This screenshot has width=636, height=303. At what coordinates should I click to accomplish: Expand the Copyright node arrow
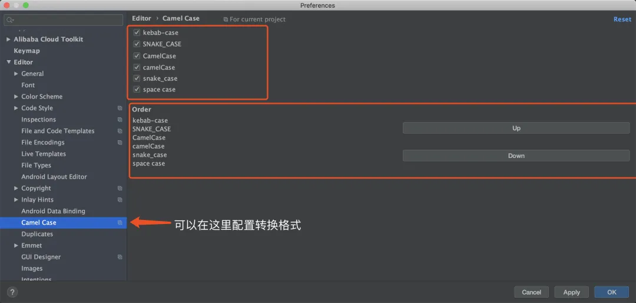click(16, 188)
